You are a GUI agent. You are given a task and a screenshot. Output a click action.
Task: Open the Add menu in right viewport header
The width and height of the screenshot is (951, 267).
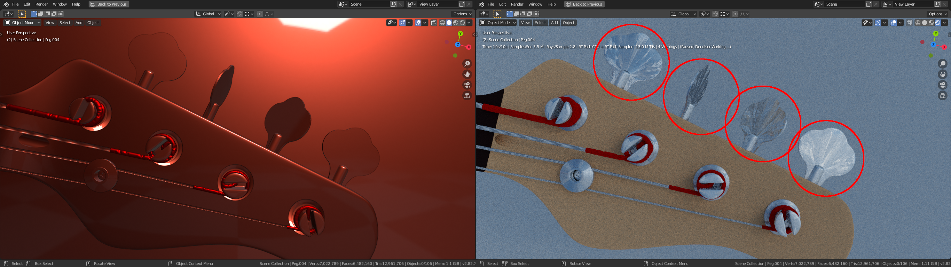(554, 23)
